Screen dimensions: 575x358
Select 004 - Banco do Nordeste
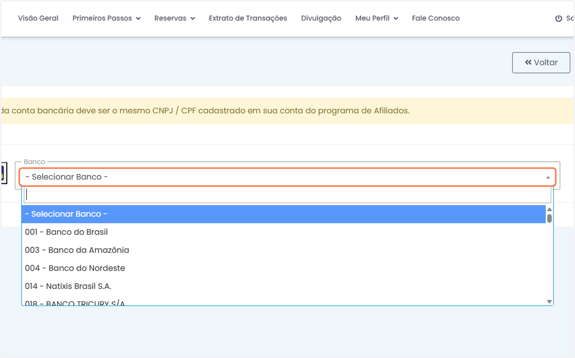[x=284, y=268]
